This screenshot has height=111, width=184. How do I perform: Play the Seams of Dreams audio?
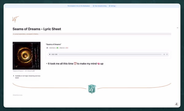50,54
